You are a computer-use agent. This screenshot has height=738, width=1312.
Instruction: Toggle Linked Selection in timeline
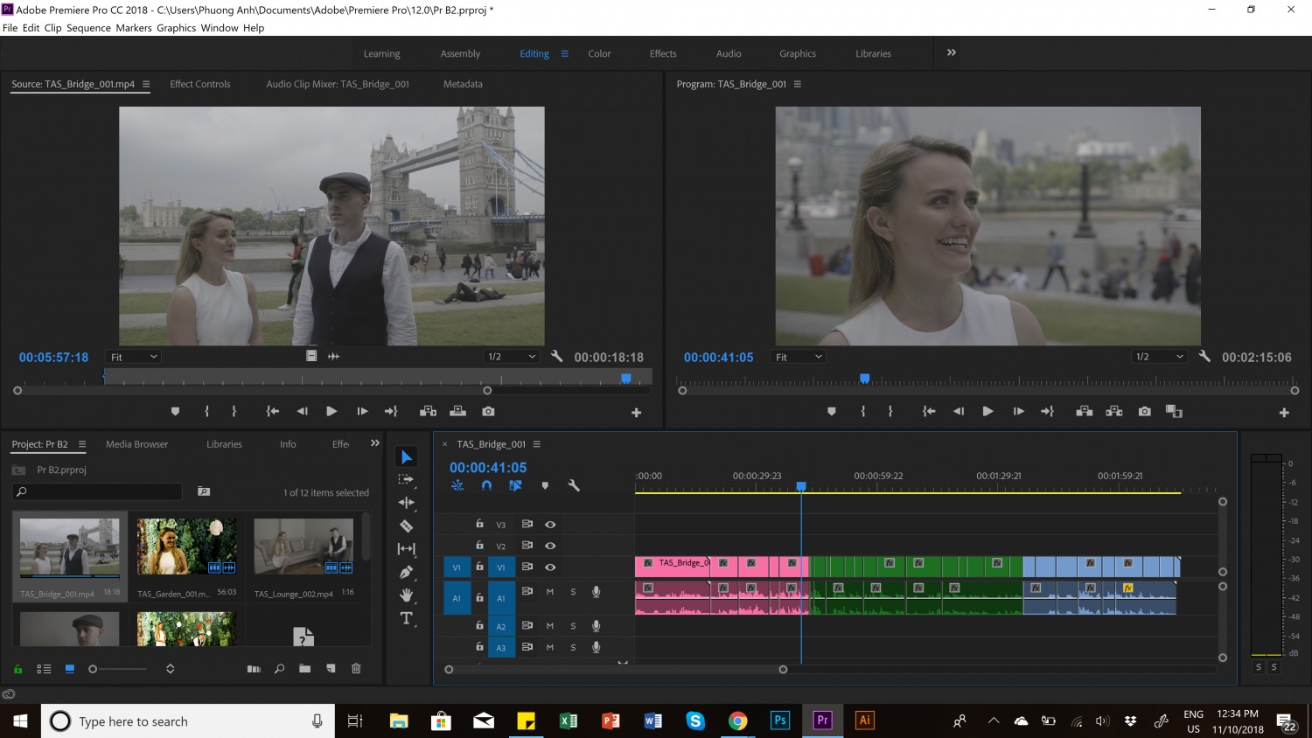[515, 485]
